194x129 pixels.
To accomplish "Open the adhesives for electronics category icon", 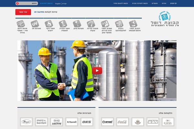I will point(119,24).
